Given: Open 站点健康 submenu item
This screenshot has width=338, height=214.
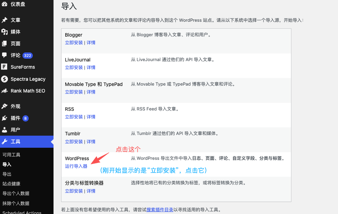Looking at the screenshot, I should 11,184.
